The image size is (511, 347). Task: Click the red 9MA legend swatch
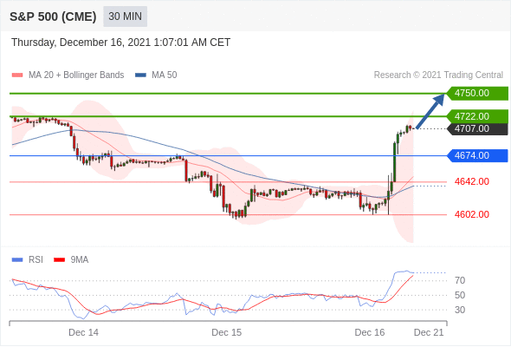point(59,260)
